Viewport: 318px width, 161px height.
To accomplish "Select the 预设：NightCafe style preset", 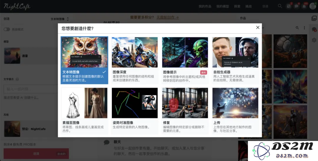I will click(x=31, y=129).
